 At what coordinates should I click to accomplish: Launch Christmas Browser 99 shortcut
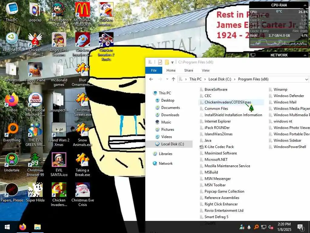tap(35, 165)
